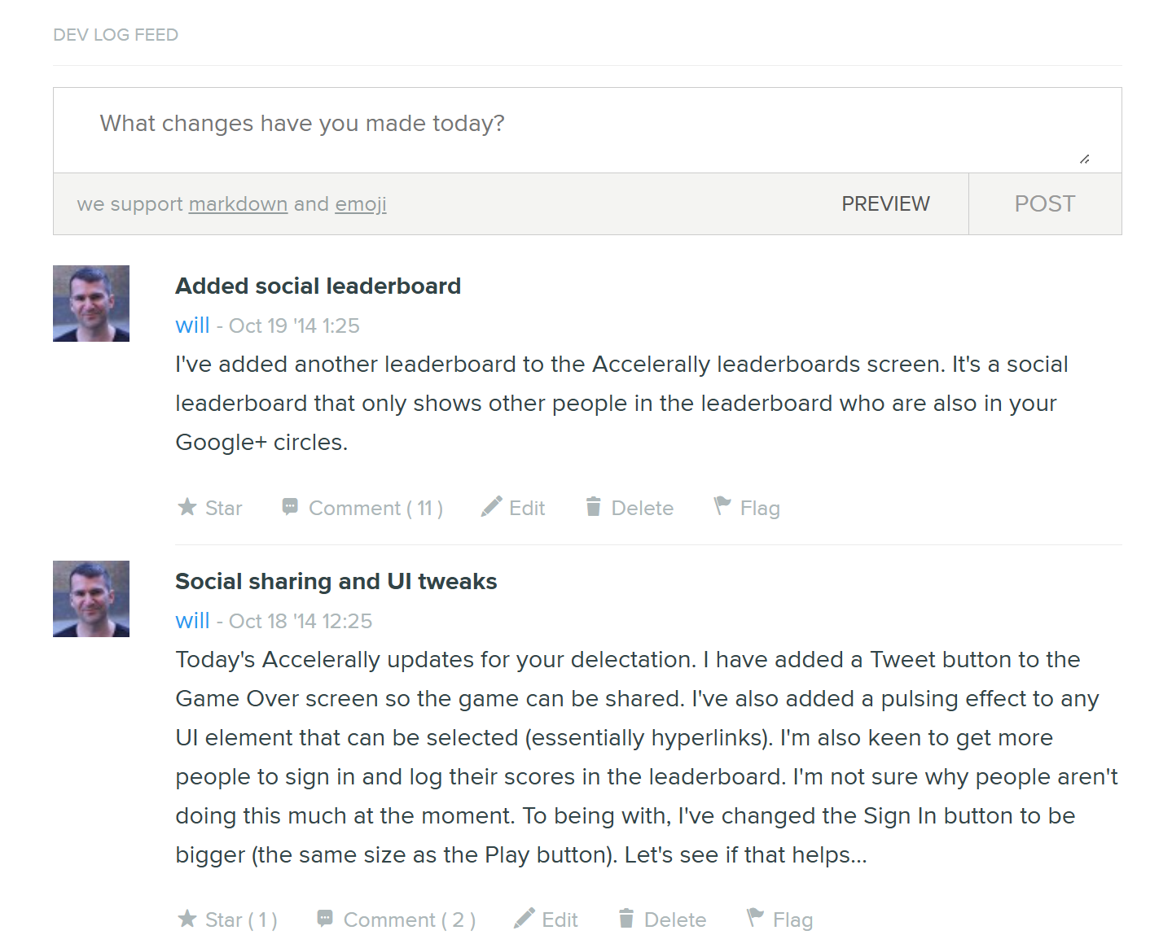Star the Added social leaderboard post
1172x948 pixels.
point(210,508)
